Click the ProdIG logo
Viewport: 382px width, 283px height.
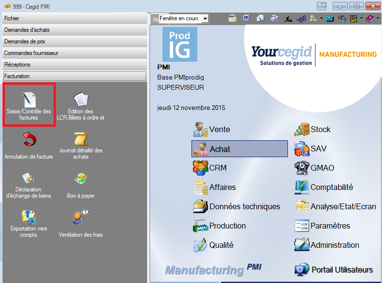(x=180, y=44)
